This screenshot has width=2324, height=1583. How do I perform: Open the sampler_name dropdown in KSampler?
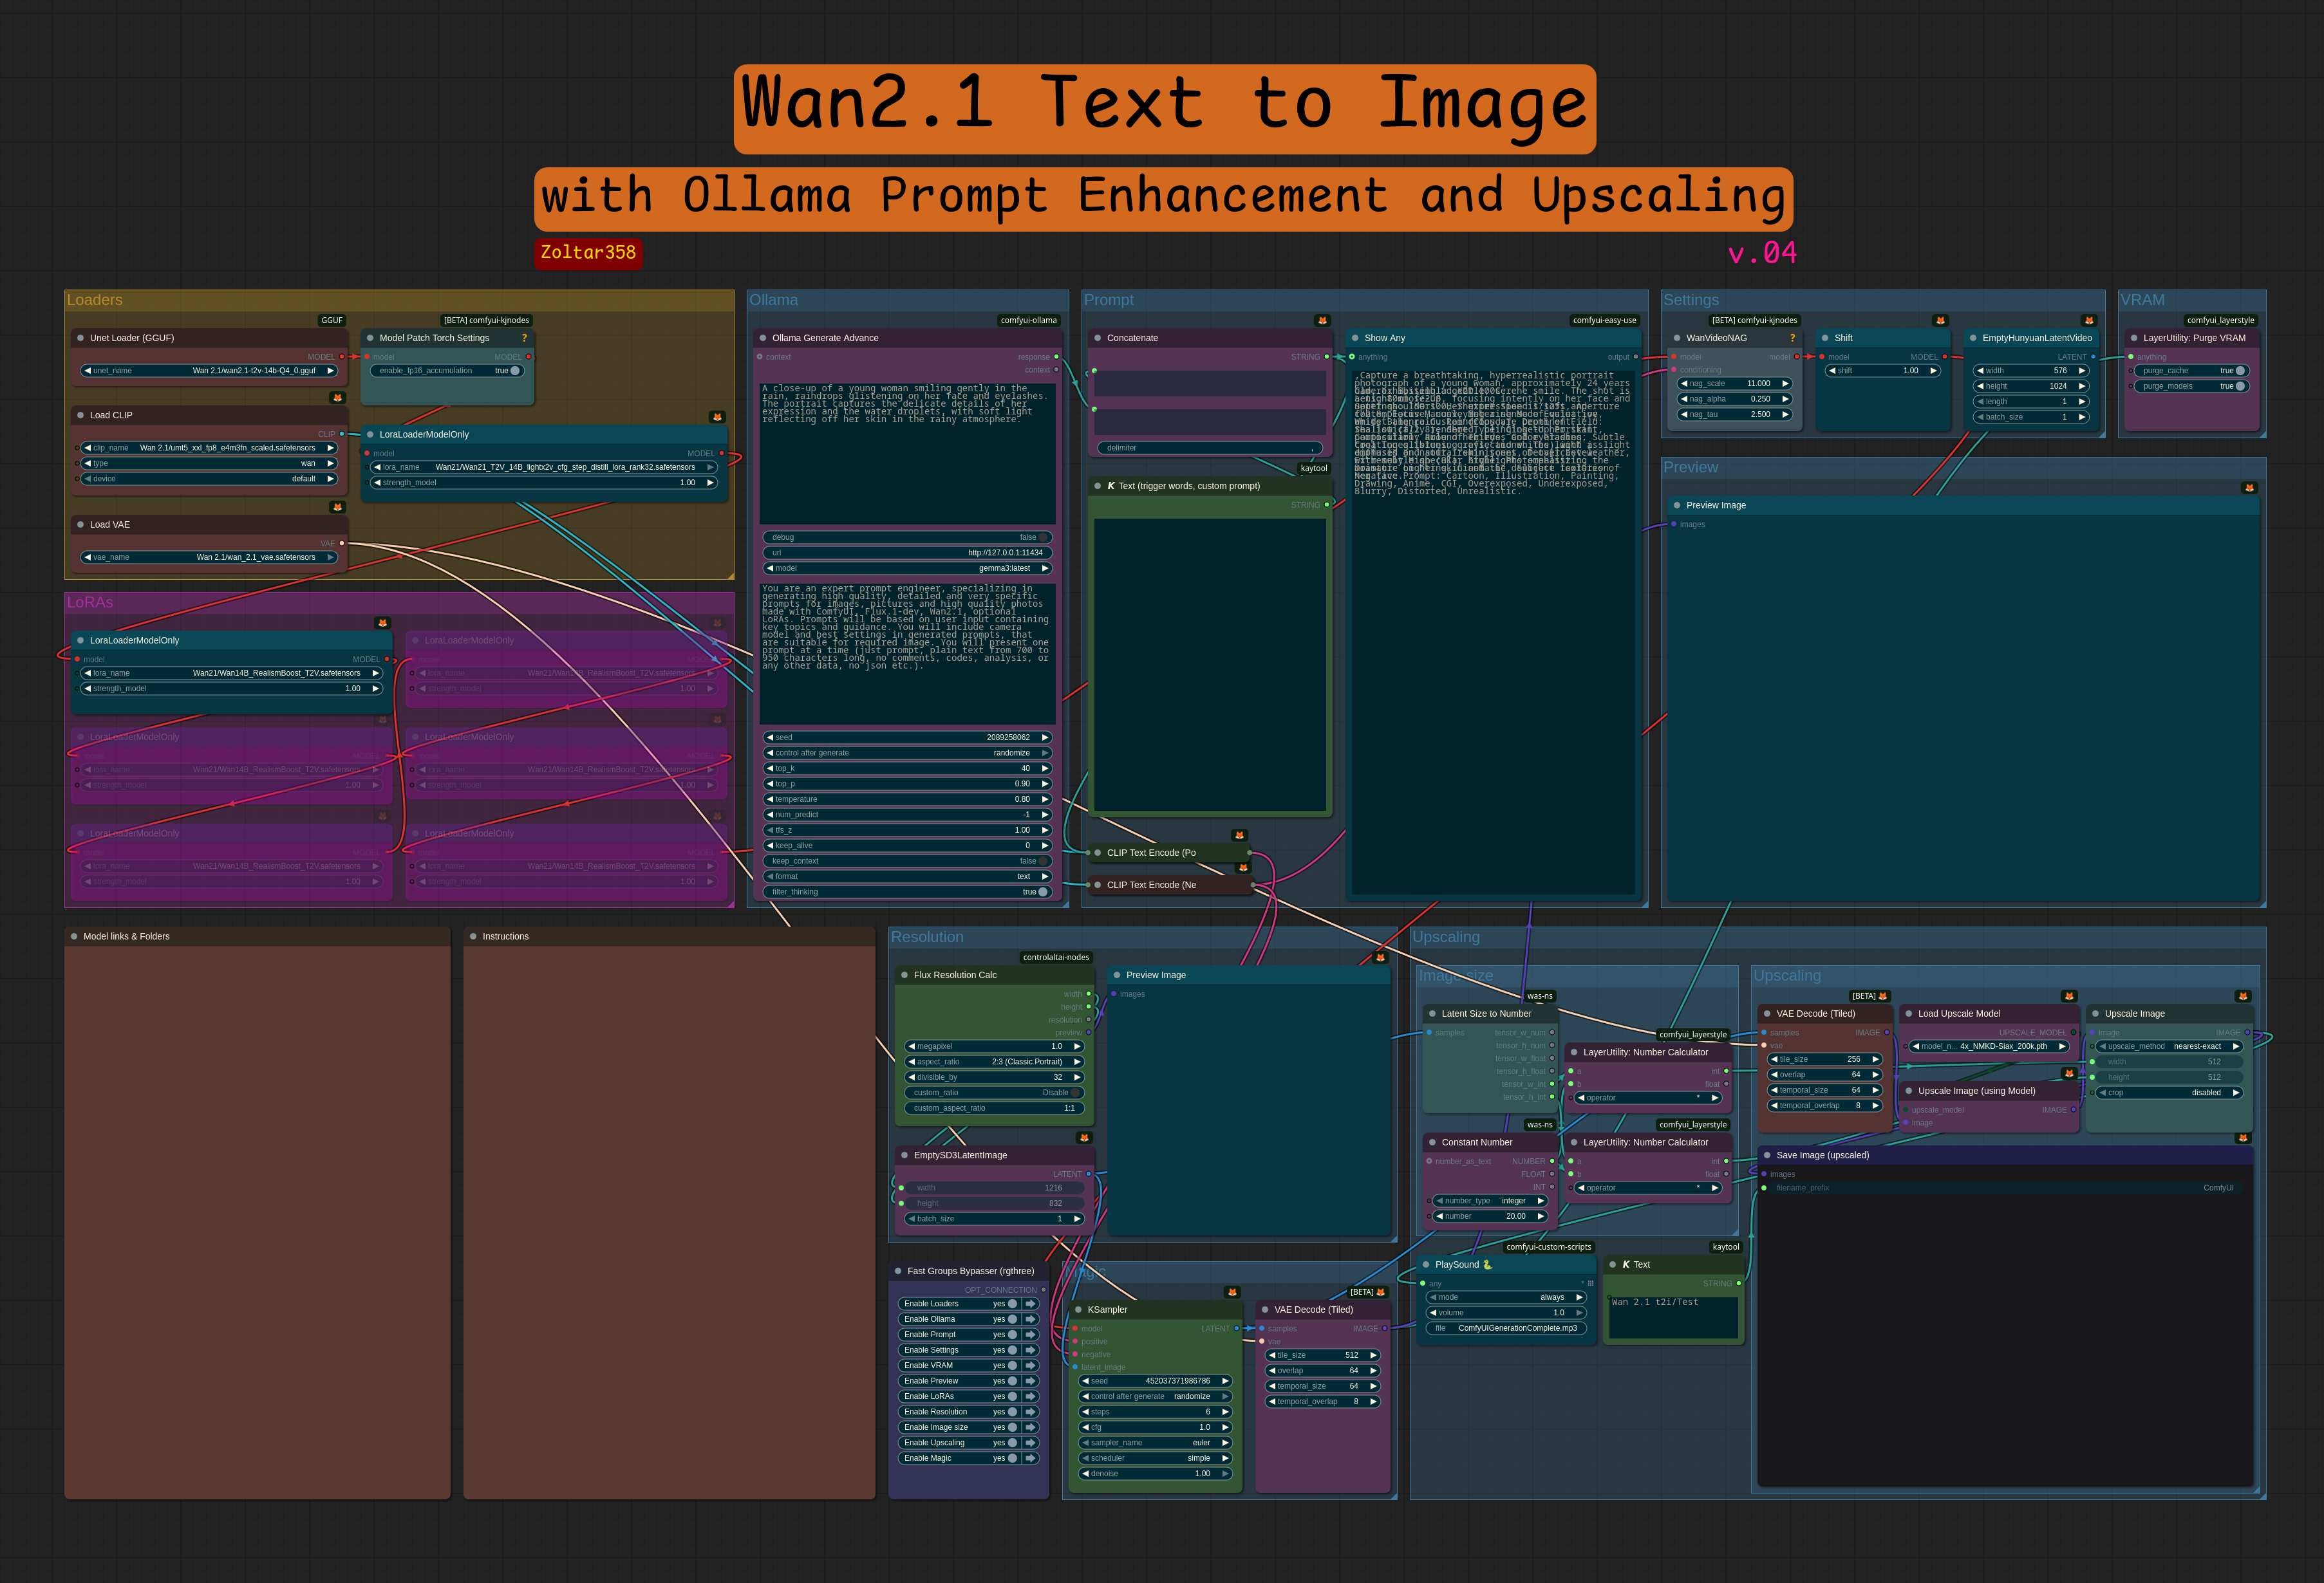(x=1155, y=1443)
